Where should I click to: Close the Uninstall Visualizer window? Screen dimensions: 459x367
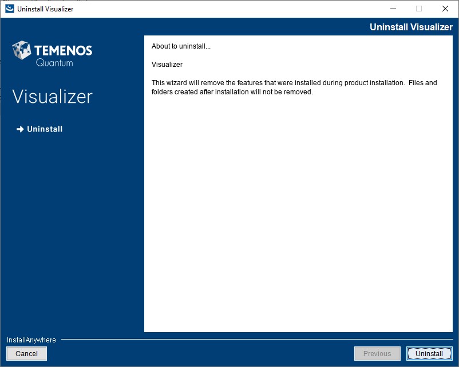pos(445,9)
